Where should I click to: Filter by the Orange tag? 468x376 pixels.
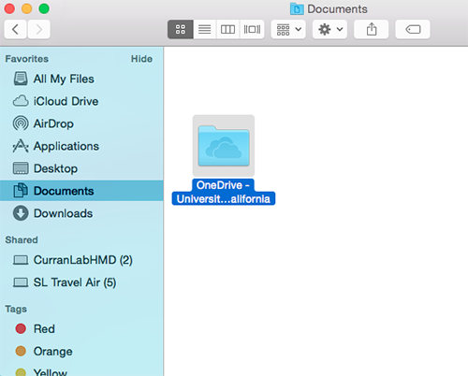[81, 351]
